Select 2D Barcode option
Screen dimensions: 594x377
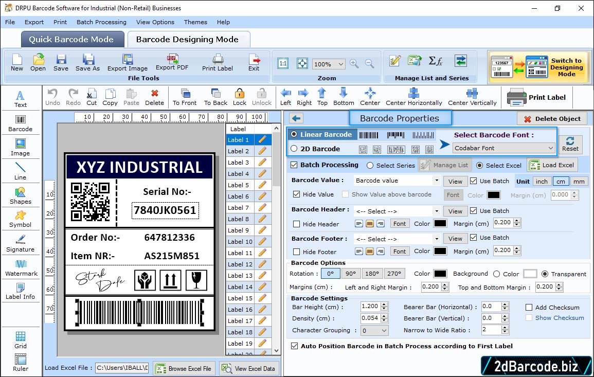coord(294,149)
